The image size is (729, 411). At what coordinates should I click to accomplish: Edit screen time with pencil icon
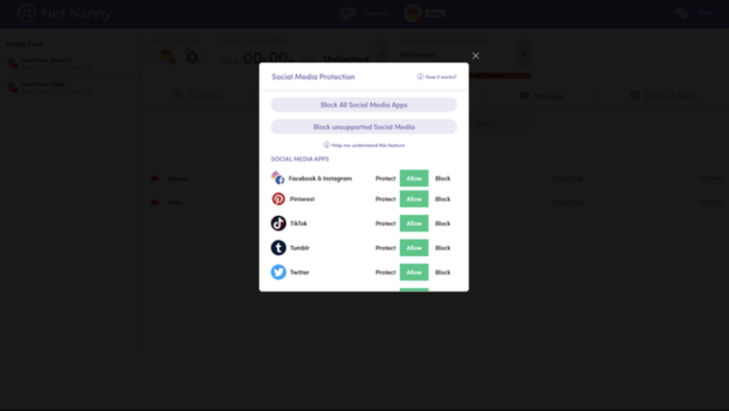click(381, 55)
